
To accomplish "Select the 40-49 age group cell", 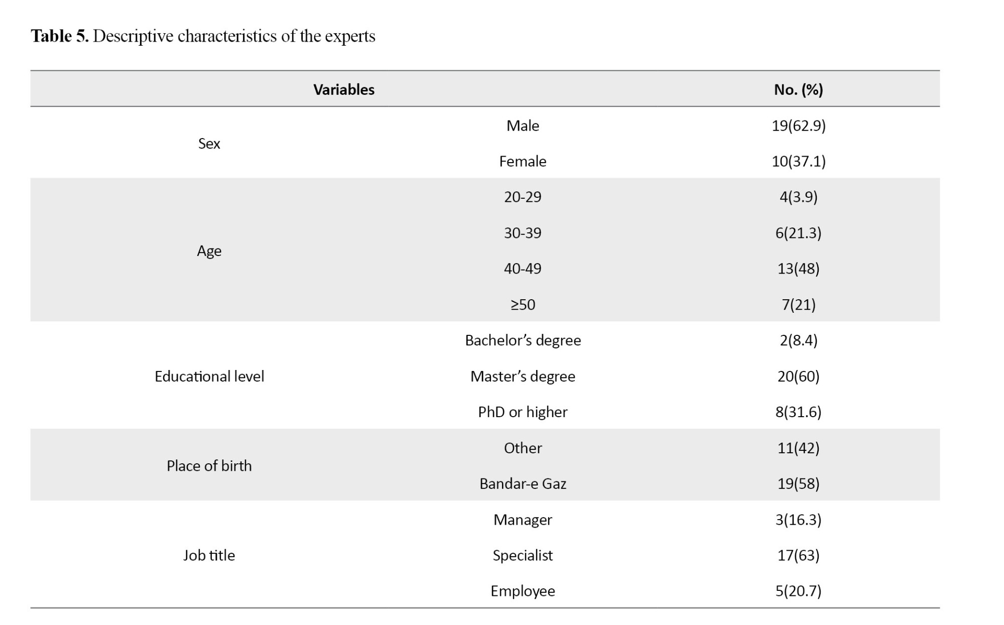I will (x=523, y=269).
